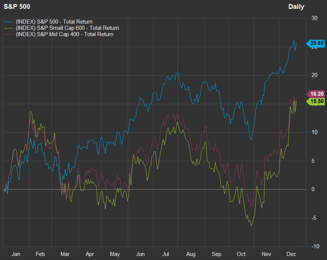Click the S&P 500 chart title

pos(17,7)
